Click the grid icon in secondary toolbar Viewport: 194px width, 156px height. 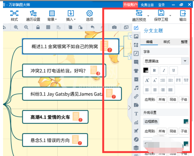[x=48, y=27]
